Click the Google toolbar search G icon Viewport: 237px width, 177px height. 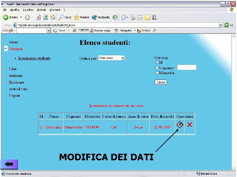pos(55,31)
